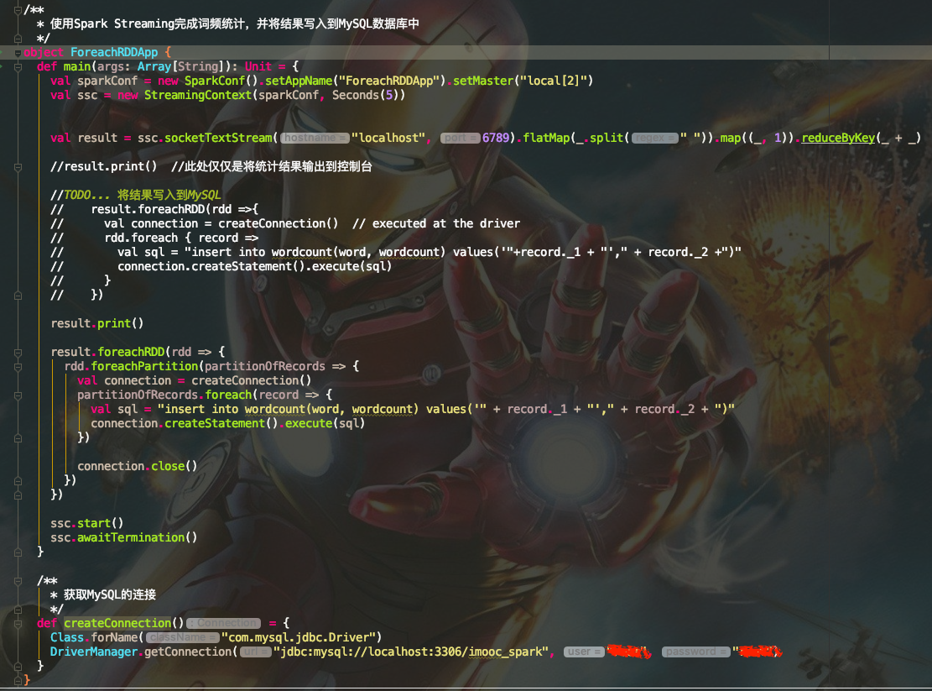Click fold end marker after connection.close() block
The image size is (932, 691).
coord(18,481)
